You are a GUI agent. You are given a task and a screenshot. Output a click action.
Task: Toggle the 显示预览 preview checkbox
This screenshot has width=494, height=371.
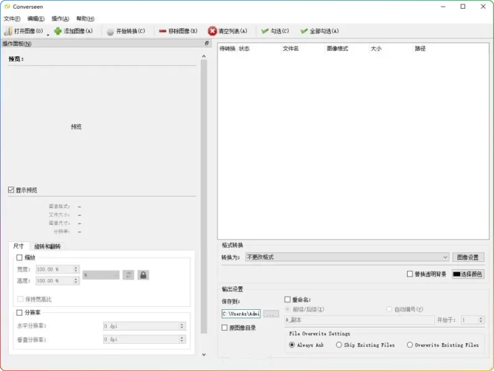pos(10,190)
